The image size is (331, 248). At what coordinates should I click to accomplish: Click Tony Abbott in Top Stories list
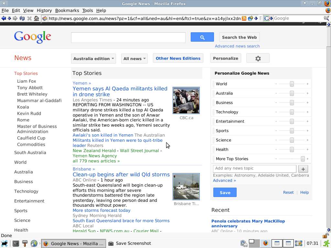[30, 88]
